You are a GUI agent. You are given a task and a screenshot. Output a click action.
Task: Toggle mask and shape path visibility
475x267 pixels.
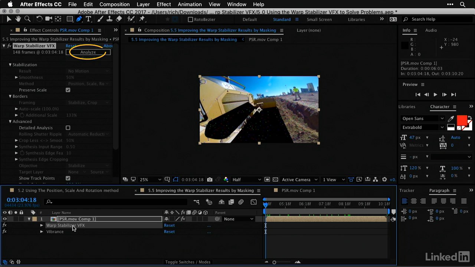[176, 179]
